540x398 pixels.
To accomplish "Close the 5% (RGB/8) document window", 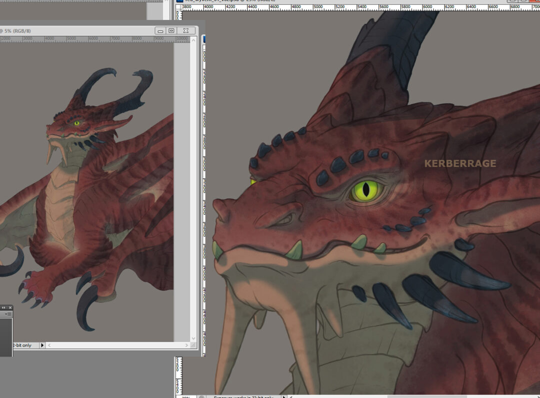I will 186,31.
